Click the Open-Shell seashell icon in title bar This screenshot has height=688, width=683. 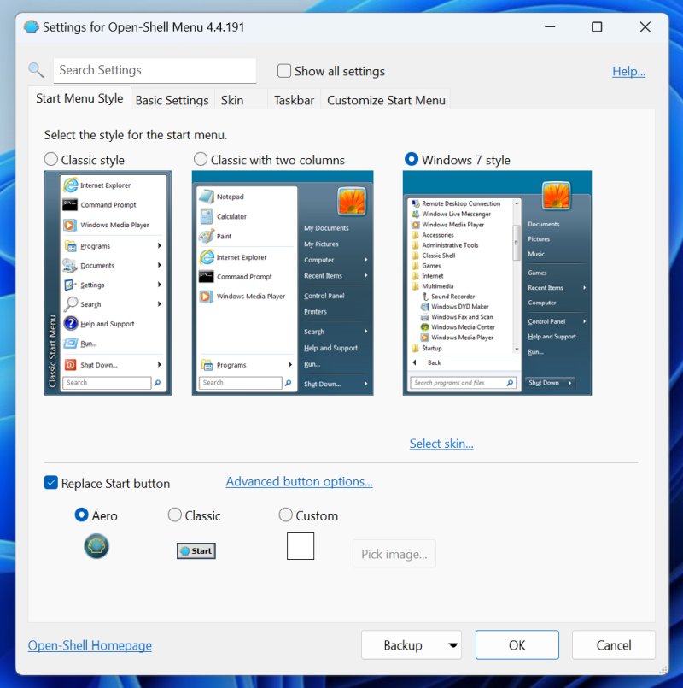[31, 27]
